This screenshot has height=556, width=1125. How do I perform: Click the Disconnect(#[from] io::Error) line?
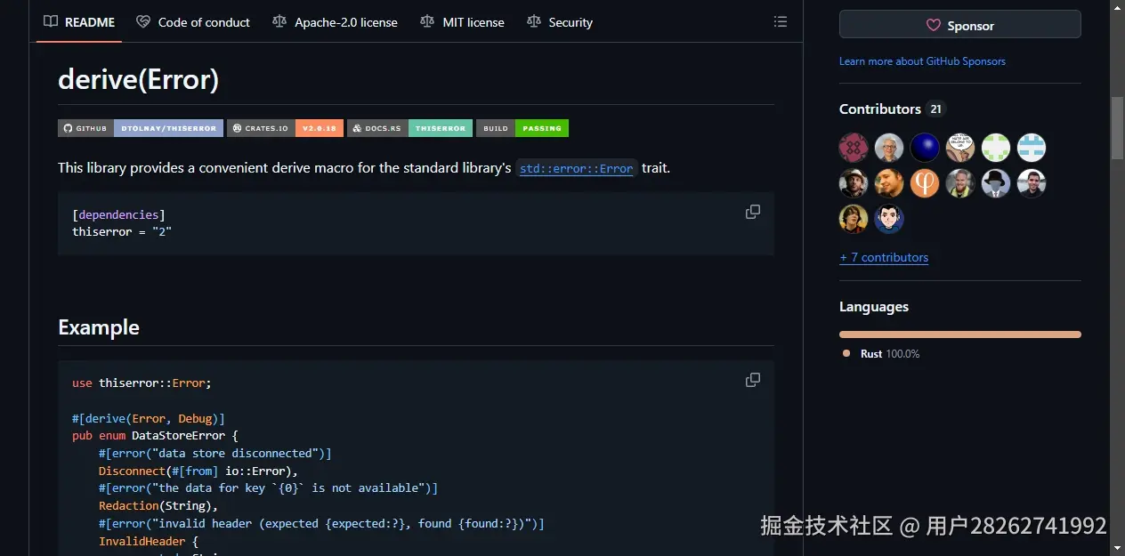tap(198, 471)
